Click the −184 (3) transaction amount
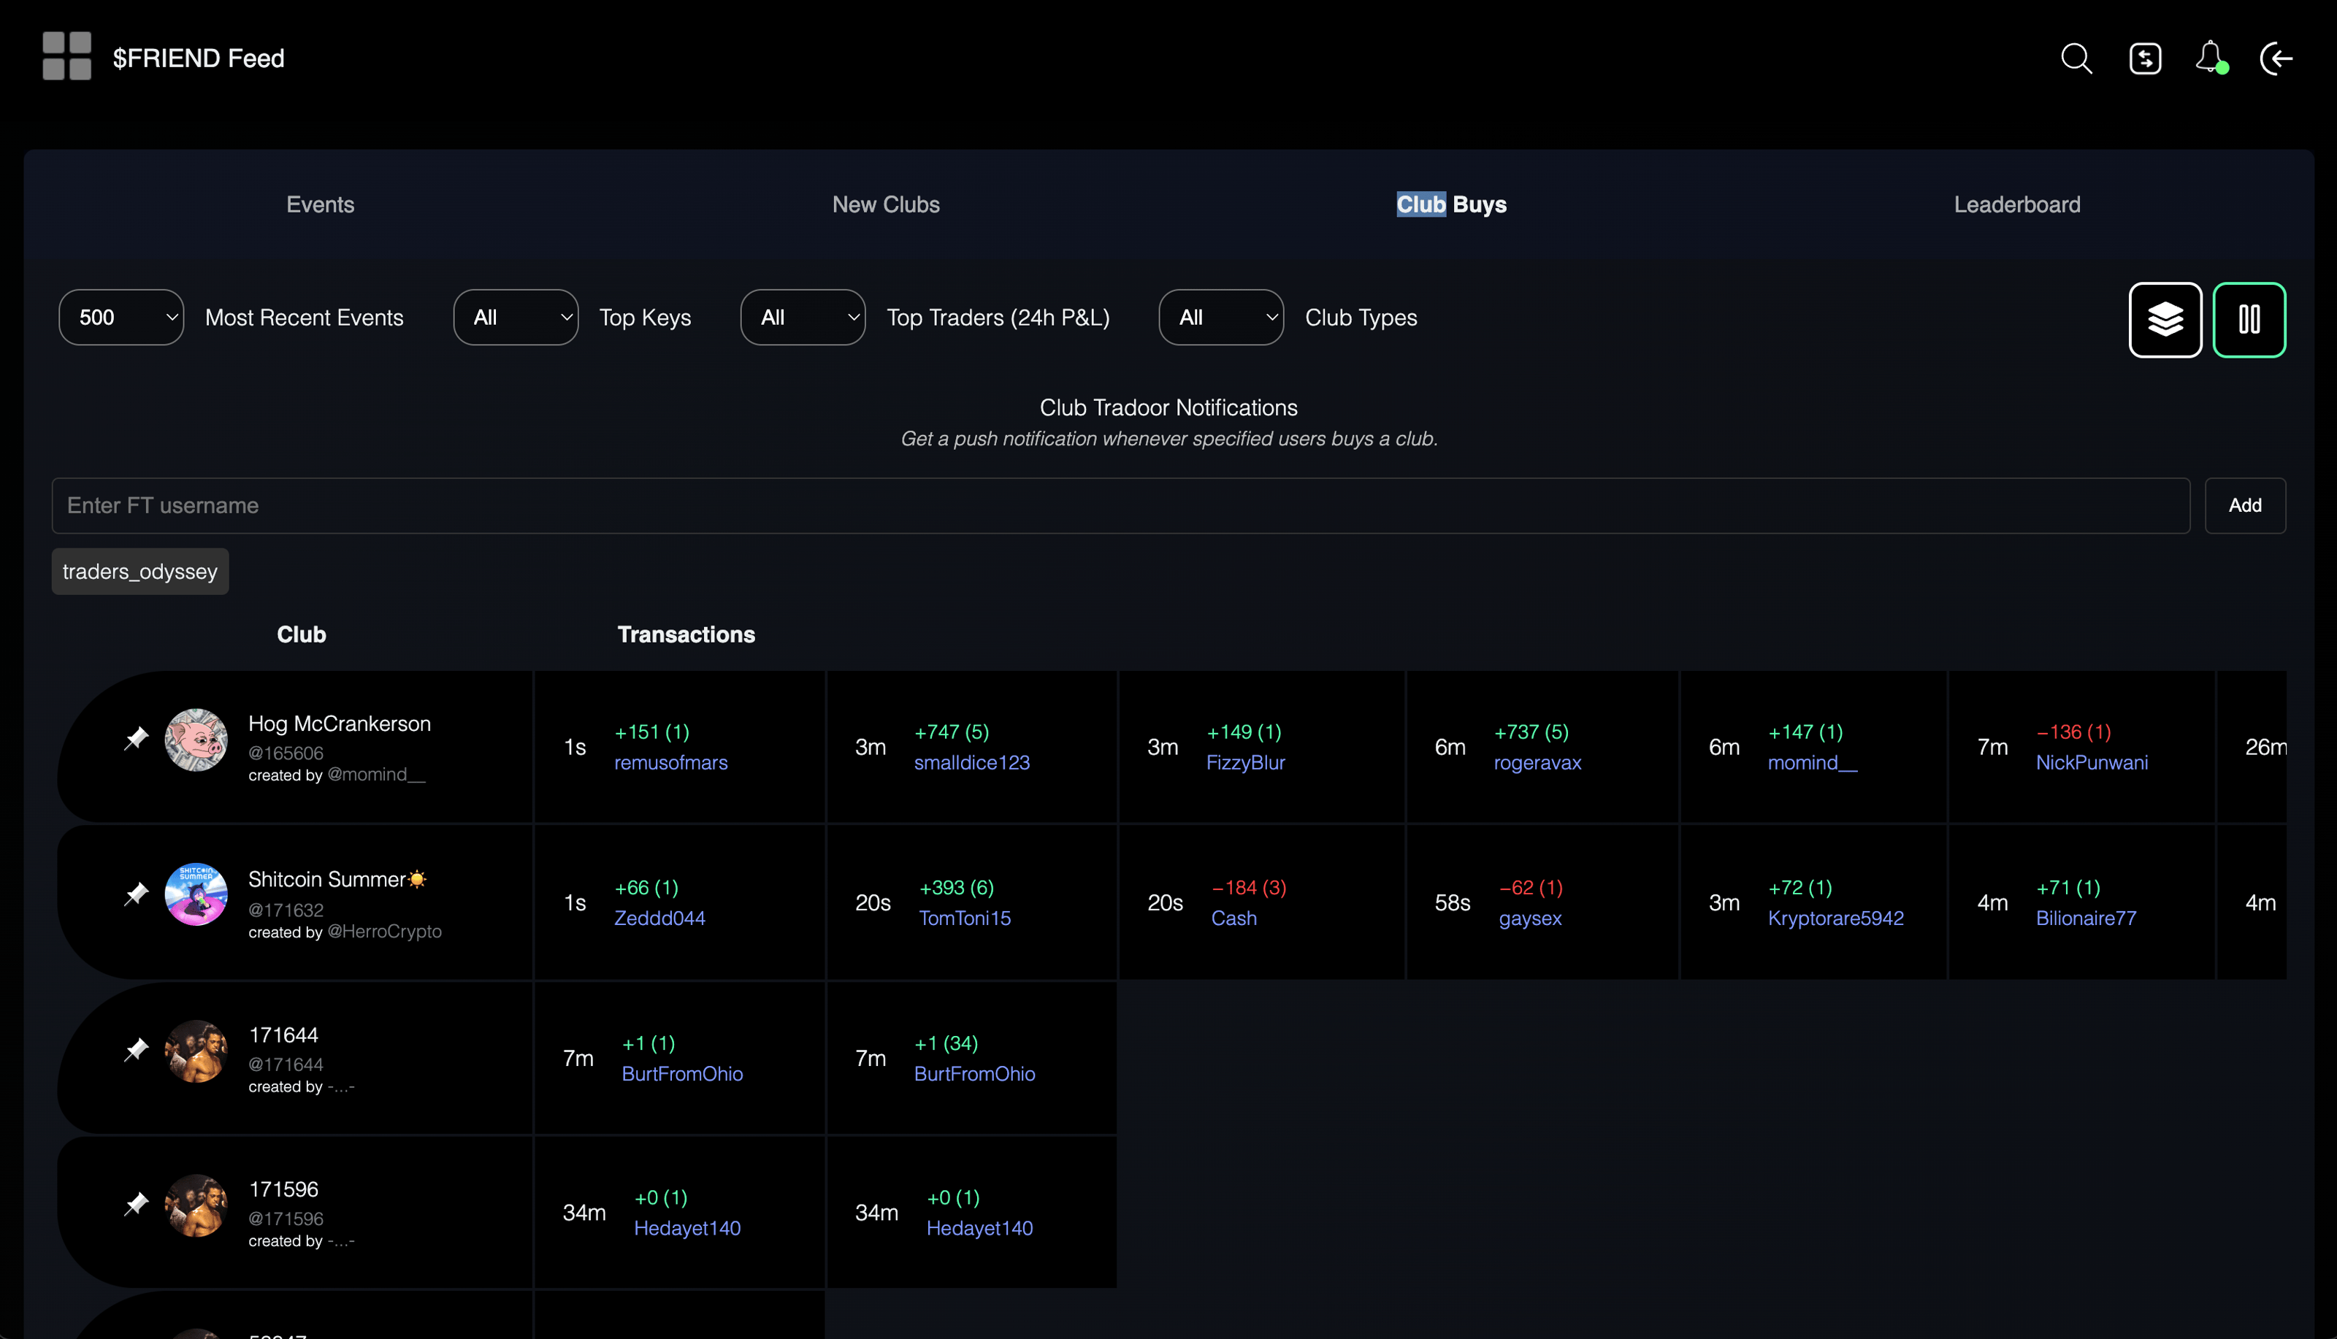This screenshot has height=1339, width=2337. (x=1248, y=888)
